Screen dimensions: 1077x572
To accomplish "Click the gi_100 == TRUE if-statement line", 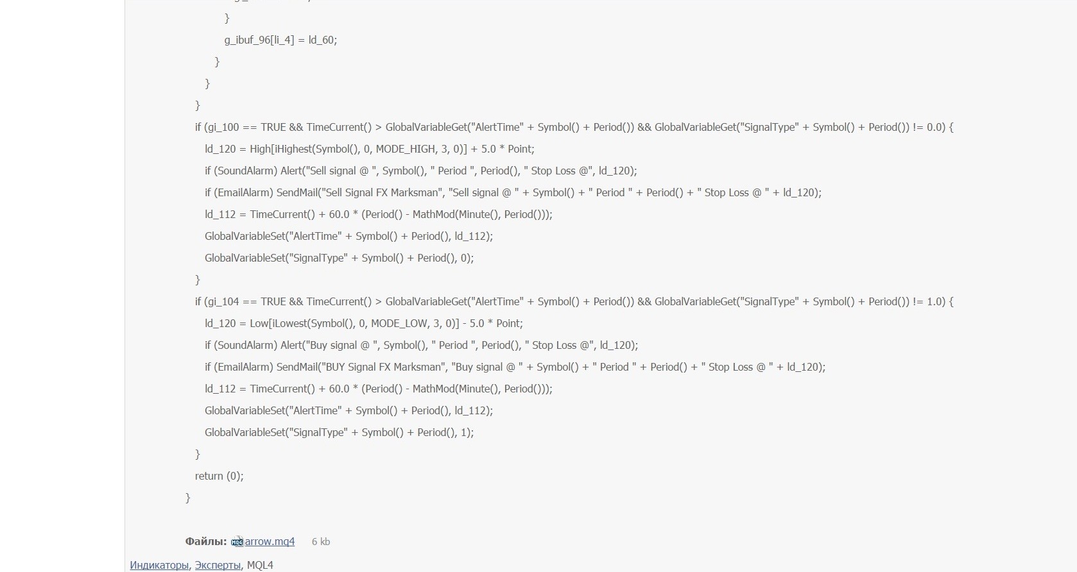I will point(574,127).
